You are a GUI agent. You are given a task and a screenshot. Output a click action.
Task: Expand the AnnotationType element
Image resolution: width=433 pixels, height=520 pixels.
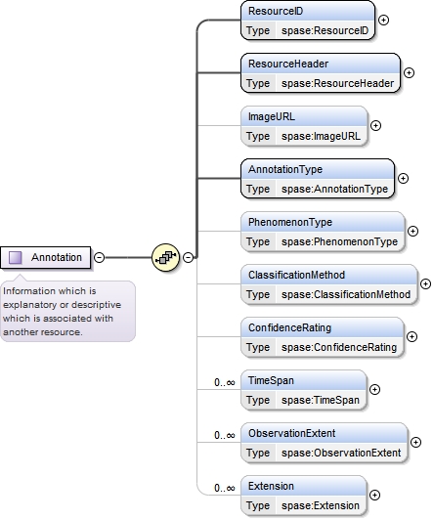click(x=403, y=179)
